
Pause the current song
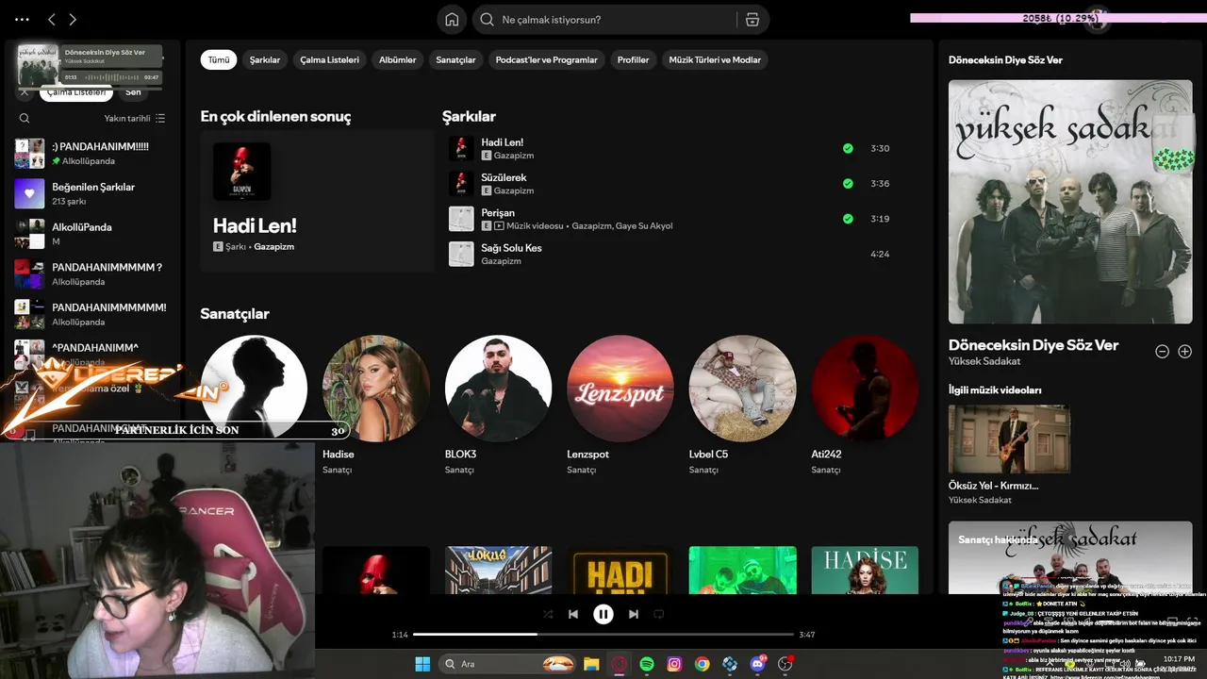point(603,614)
